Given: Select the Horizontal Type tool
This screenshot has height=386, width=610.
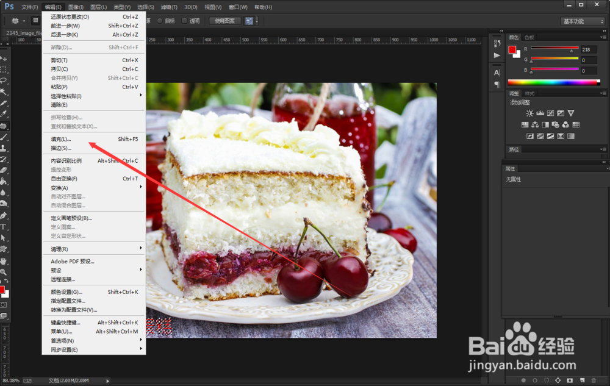Looking at the screenshot, I should tap(4, 227).
